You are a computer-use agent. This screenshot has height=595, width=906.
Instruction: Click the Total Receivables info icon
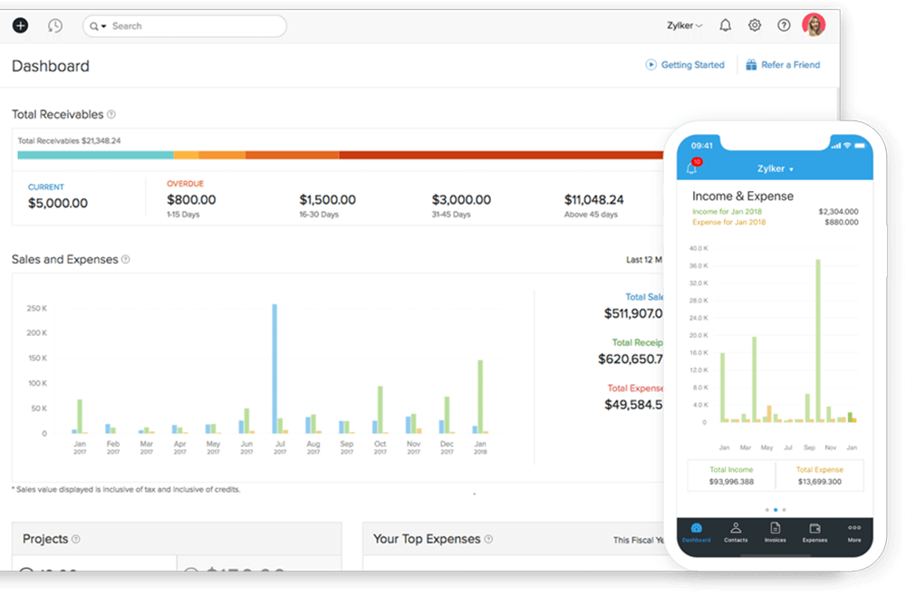coord(111,114)
